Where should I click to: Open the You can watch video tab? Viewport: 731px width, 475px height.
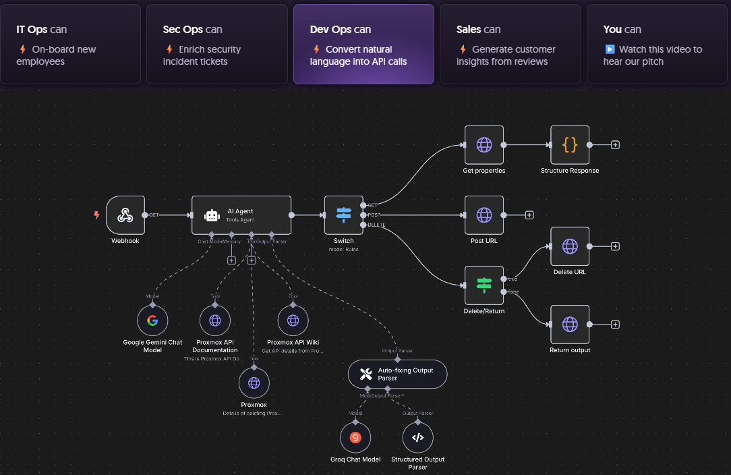coord(657,45)
